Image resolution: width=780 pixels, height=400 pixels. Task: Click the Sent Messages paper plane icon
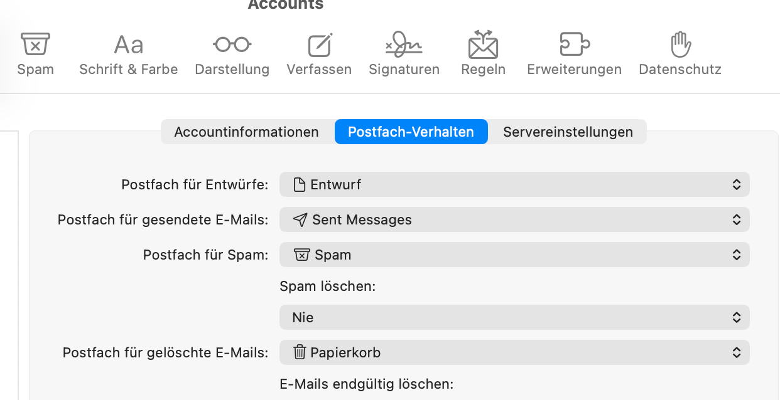[301, 220]
